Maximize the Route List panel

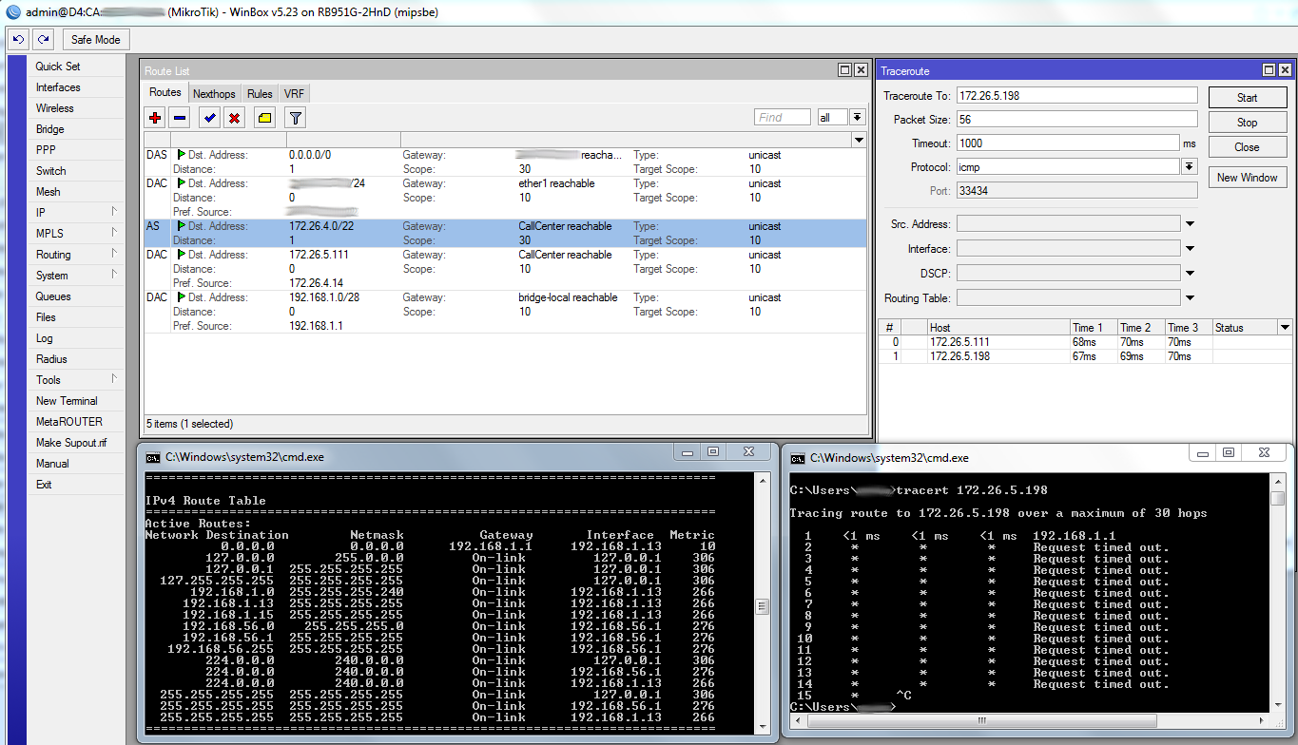[844, 70]
